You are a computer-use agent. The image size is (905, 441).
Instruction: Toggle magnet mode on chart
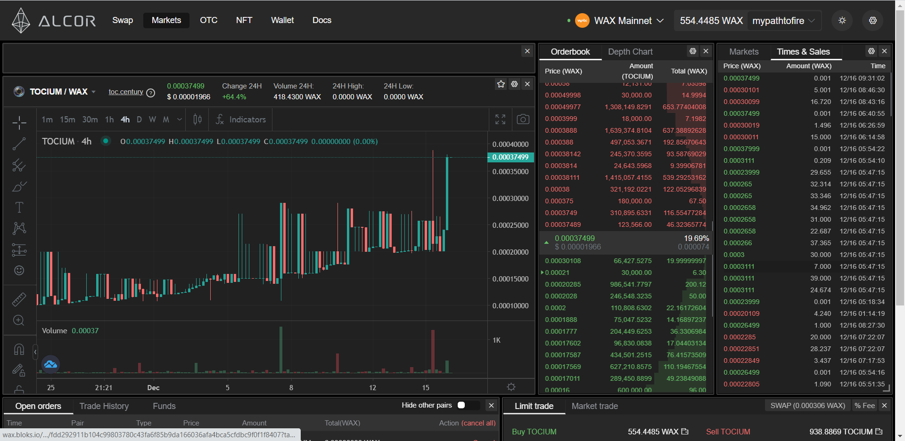[19, 349]
